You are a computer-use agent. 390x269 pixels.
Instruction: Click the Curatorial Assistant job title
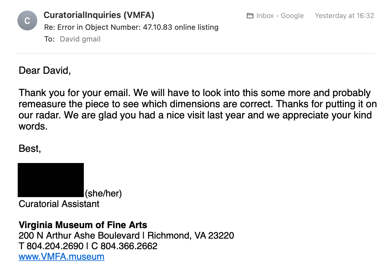pyautogui.click(x=59, y=204)
